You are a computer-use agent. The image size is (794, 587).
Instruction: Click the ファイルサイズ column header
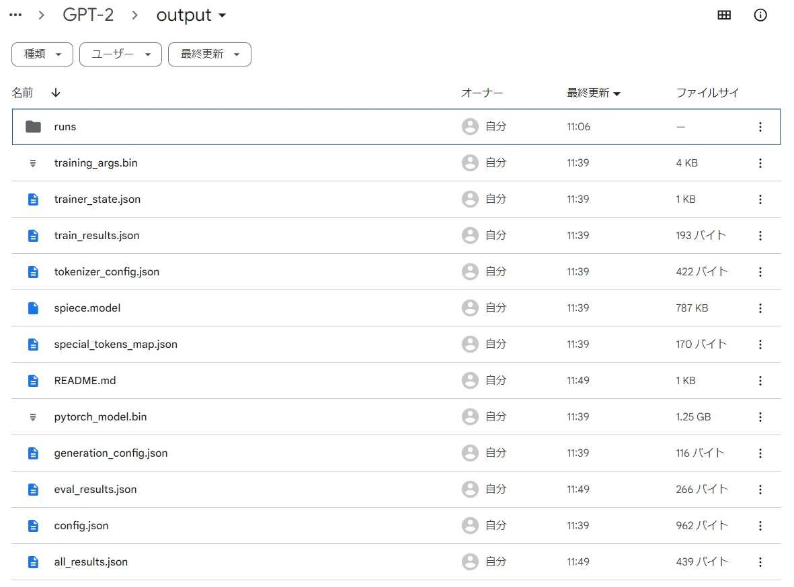pyautogui.click(x=707, y=93)
